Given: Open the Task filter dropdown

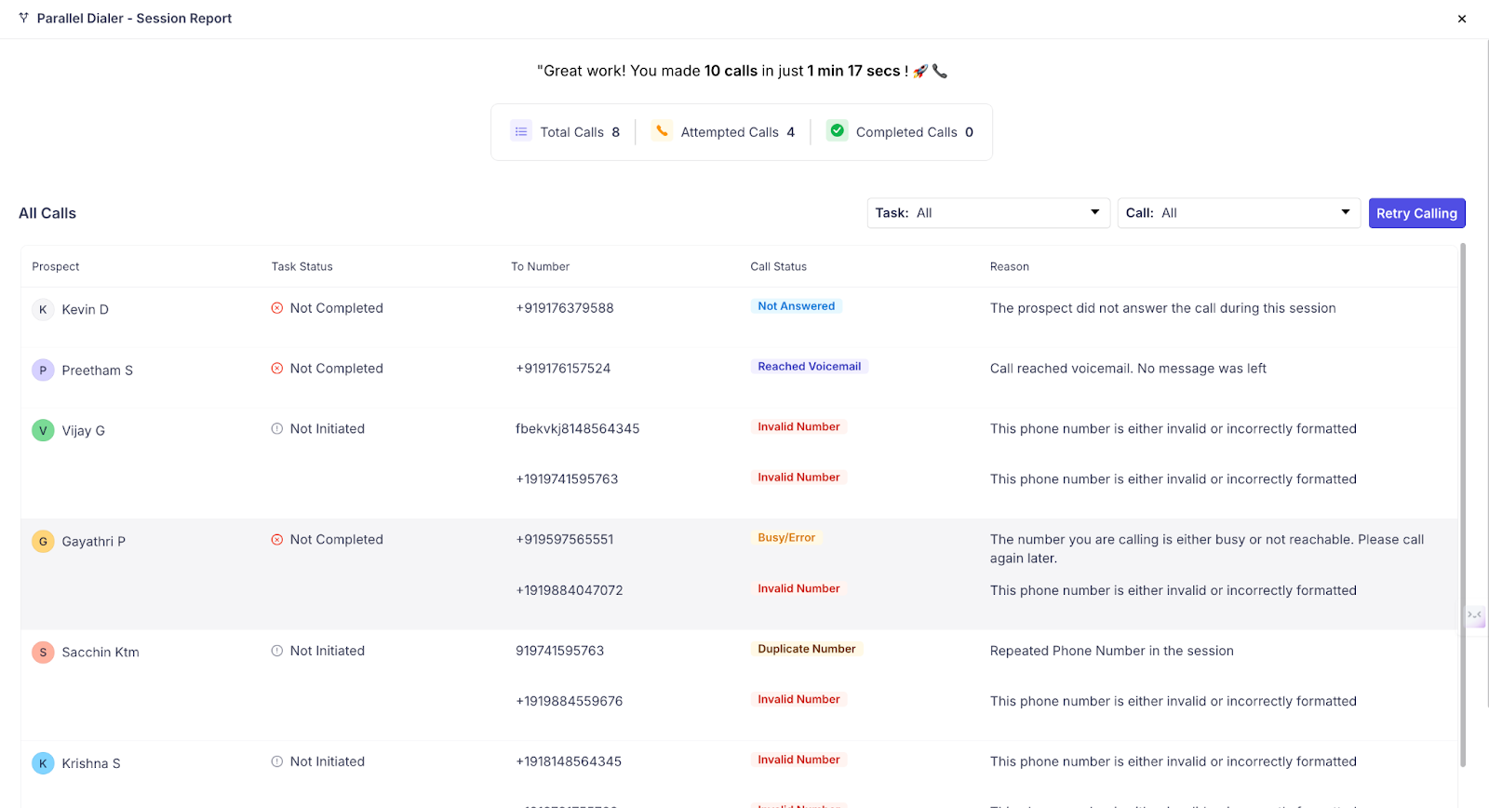Looking at the screenshot, I should click(x=988, y=213).
